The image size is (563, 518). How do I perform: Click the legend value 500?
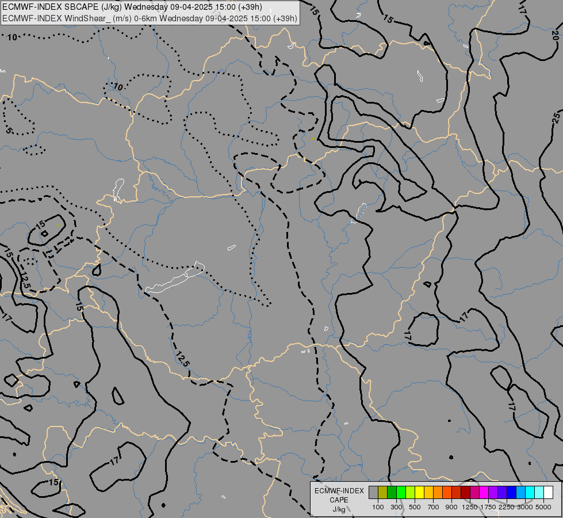click(x=415, y=507)
